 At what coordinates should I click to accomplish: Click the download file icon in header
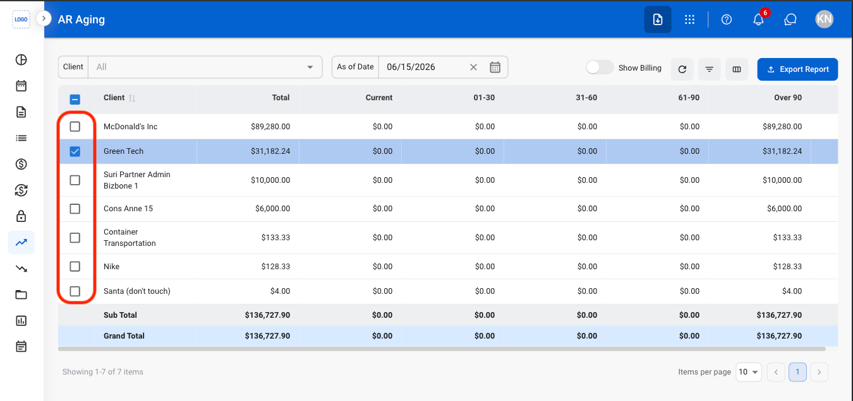coord(658,20)
